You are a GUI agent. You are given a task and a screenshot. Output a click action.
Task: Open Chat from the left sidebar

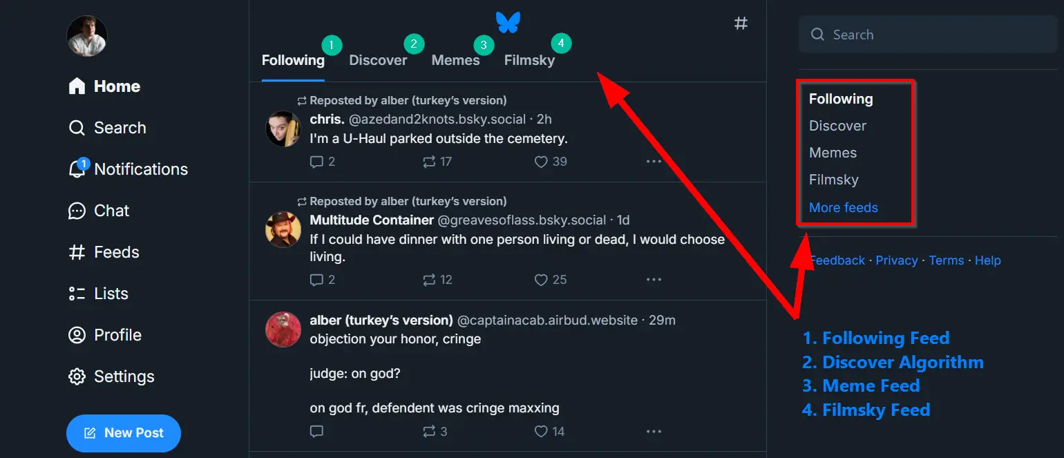pyautogui.click(x=77, y=211)
